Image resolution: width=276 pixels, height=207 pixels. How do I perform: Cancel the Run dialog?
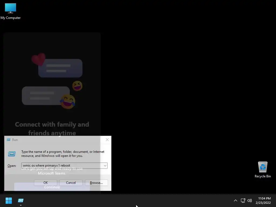[71, 183]
